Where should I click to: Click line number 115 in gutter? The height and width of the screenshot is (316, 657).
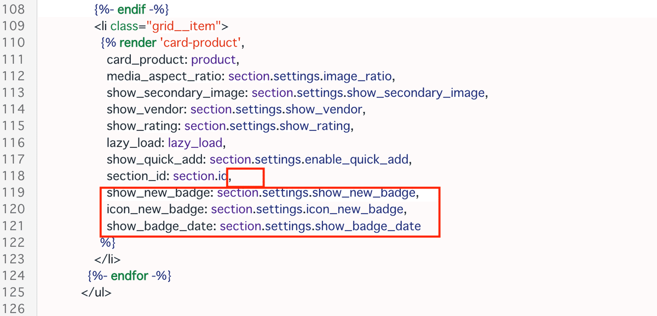click(14, 126)
